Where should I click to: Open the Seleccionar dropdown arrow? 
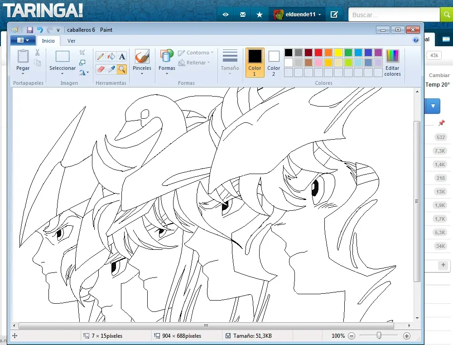point(63,74)
